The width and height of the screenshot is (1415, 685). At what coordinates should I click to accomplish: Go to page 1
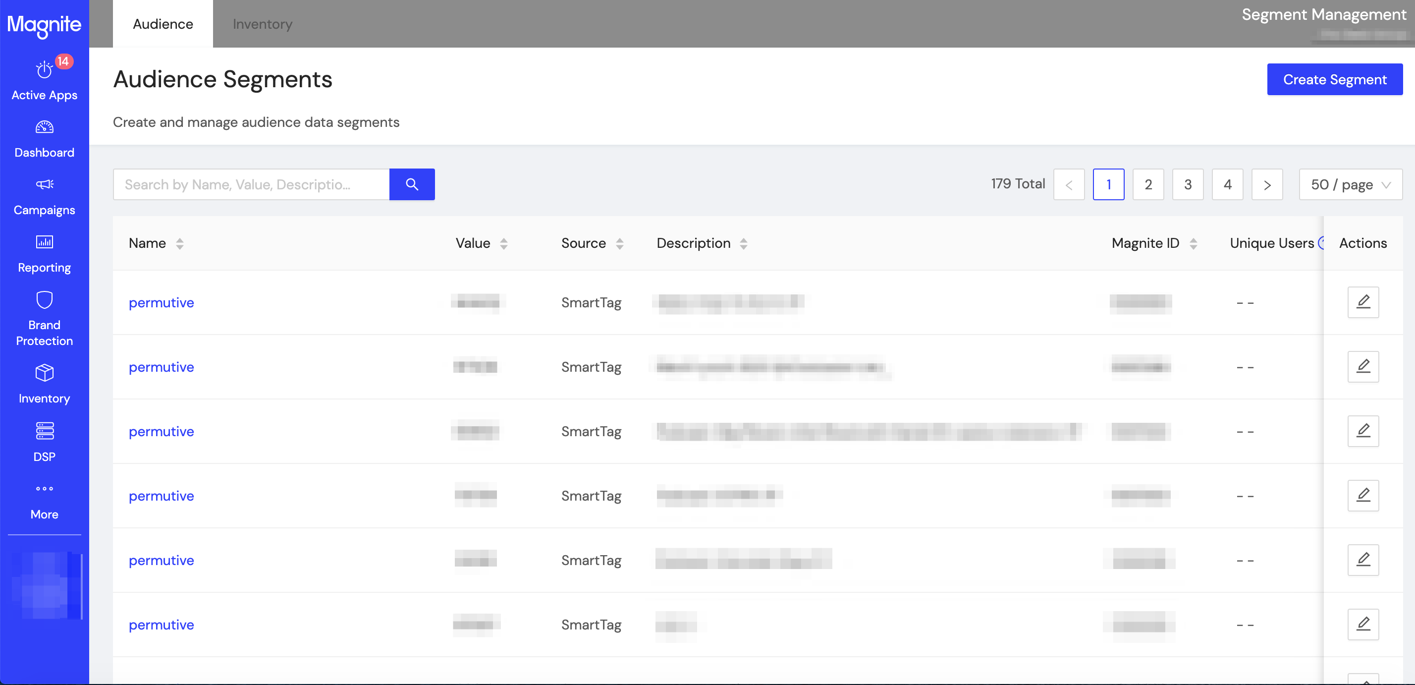(x=1108, y=184)
